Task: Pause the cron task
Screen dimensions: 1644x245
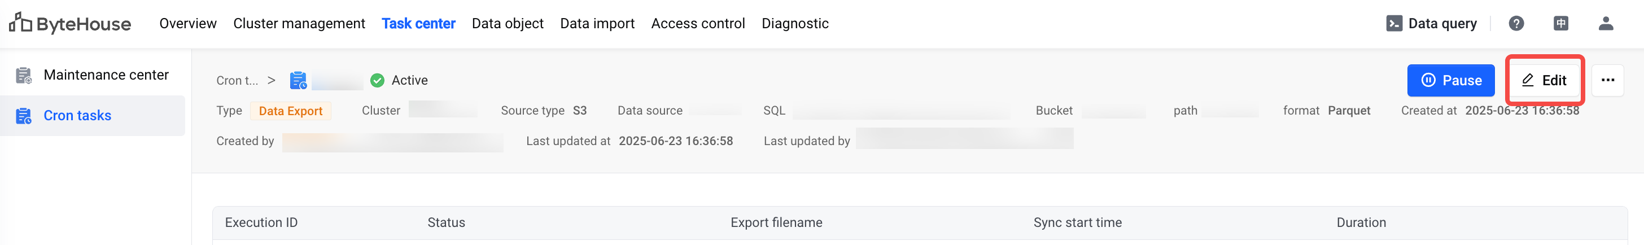Action: (1450, 80)
